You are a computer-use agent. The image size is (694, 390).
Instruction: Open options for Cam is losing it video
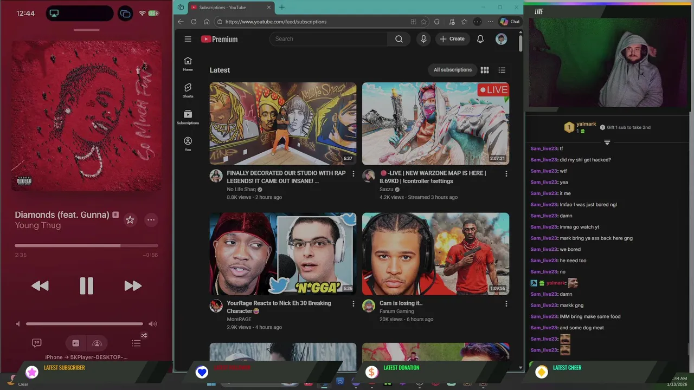click(x=506, y=304)
